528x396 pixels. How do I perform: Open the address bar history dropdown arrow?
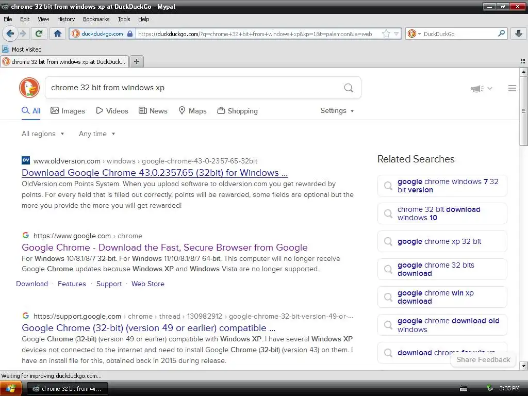(397, 34)
